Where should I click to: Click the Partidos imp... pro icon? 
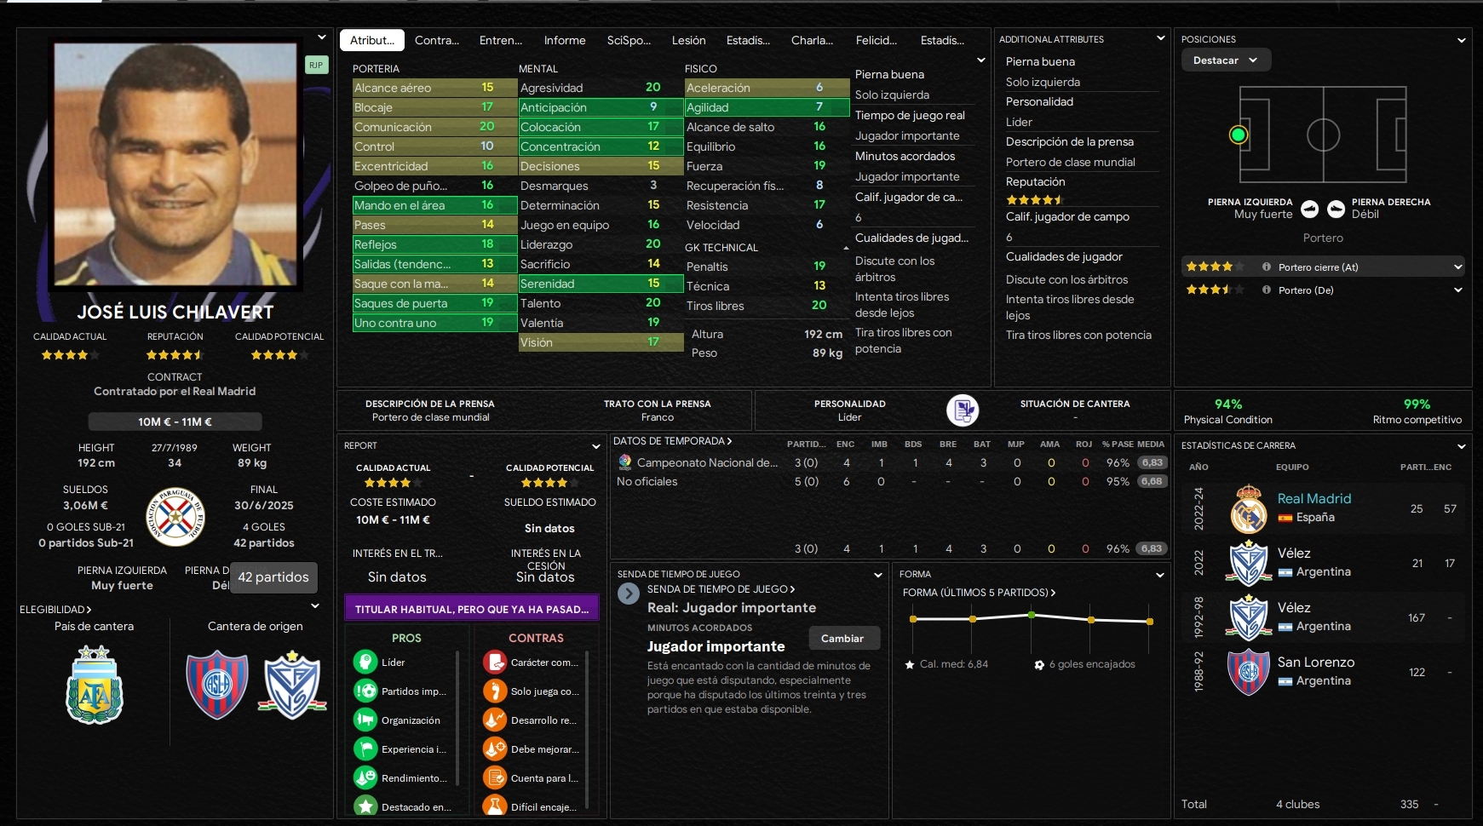click(365, 691)
